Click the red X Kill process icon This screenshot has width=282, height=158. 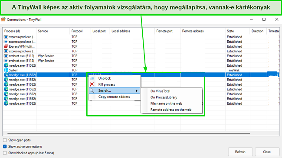tap(92, 84)
